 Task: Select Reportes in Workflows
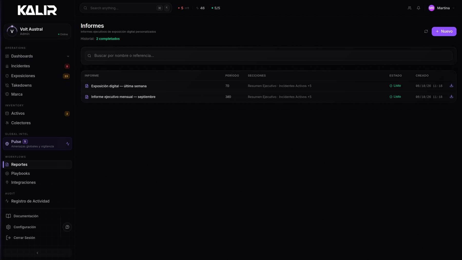point(37,164)
